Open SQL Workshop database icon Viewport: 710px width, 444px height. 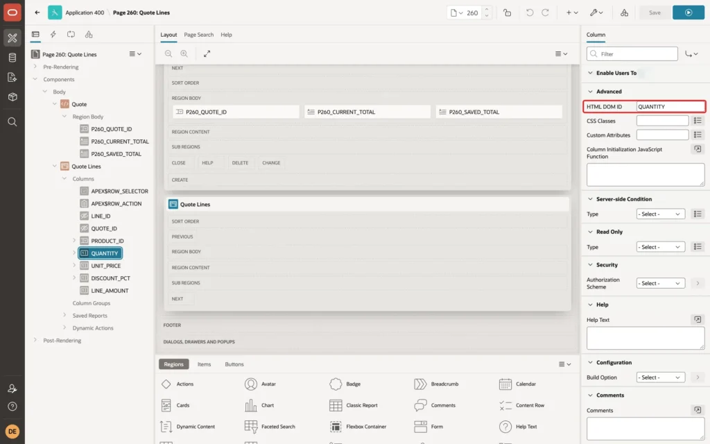pos(12,58)
